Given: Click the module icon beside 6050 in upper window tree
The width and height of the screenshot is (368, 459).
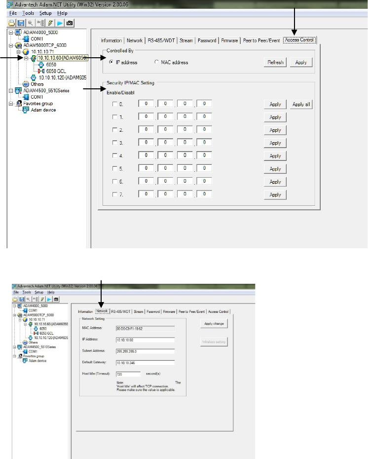Looking at the screenshot, I should pos(41,65).
